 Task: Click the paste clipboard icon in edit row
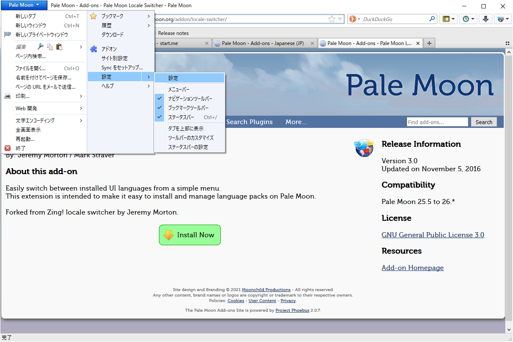[59, 47]
